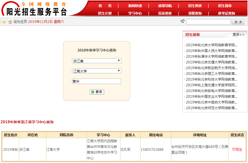This screenshot has height=163, width=248.
Task: Open the province dropdown showing 浙江省
Action: (96, 61)
